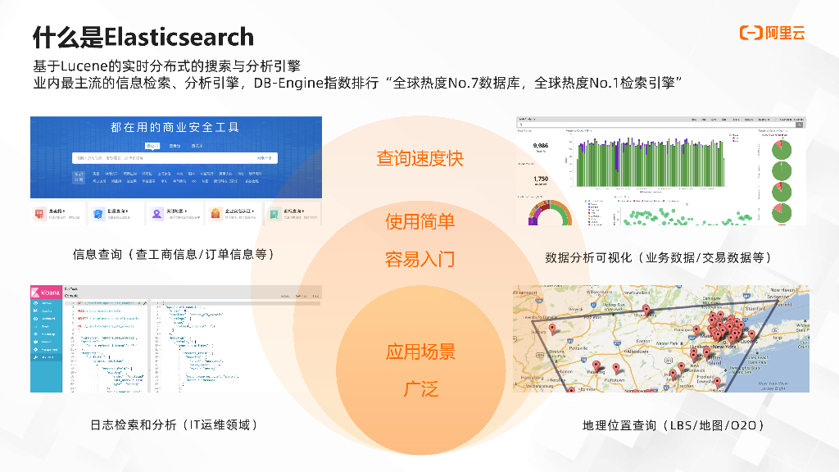Viewport: 839px width, 472px height.
Task: Click the blue document card icon
Action: point(98,214)
